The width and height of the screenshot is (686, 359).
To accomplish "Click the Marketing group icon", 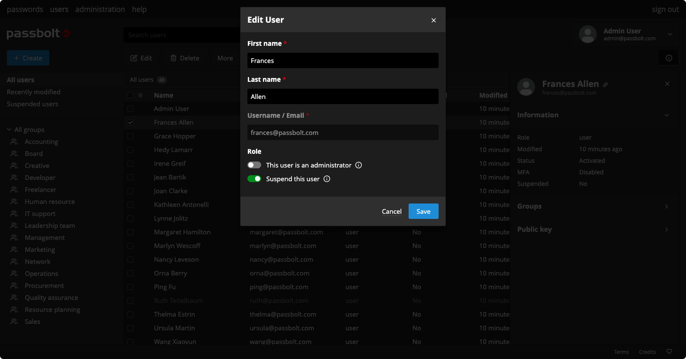I will tap(14, 249).
